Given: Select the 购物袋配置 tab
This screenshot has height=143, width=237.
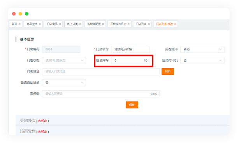Looking at the screenshot, I should (95, 24).
